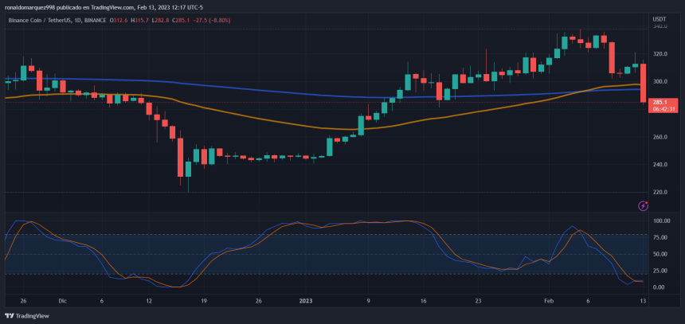Click the change value −27.5 (−8.80%)
The image size is (685, 324).
(212, 20)
